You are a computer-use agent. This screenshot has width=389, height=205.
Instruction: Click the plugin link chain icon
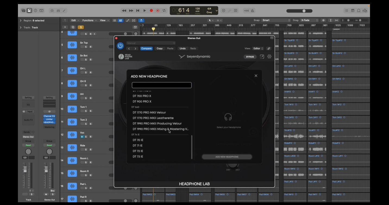269,48
